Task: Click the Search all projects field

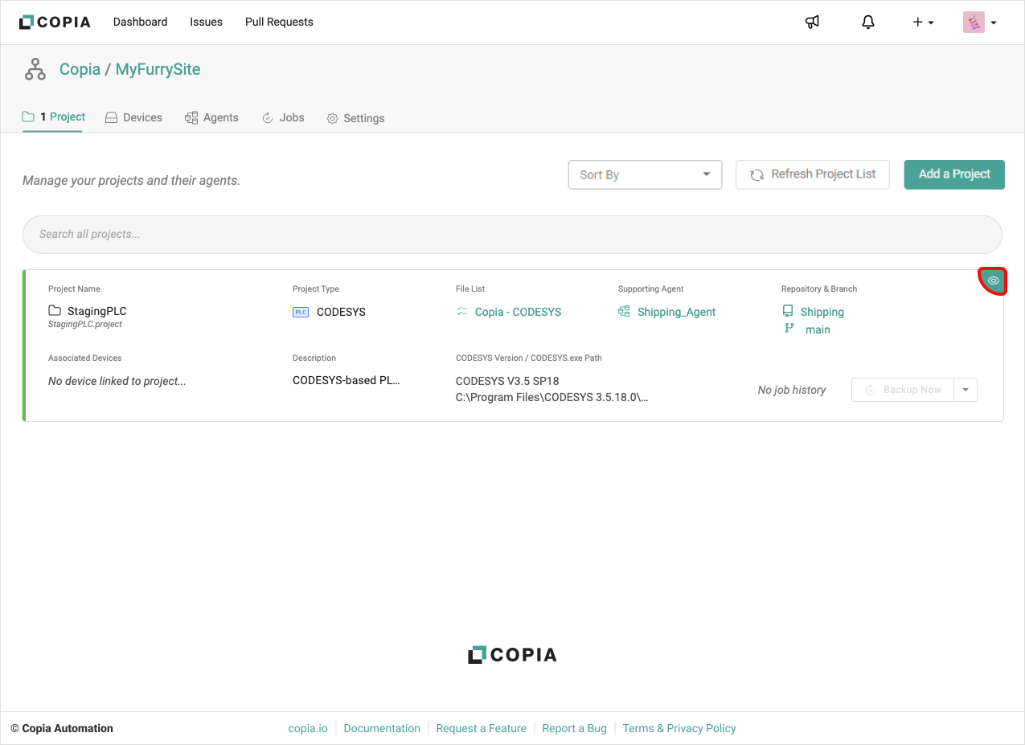Action: click(x=512, y=234)
